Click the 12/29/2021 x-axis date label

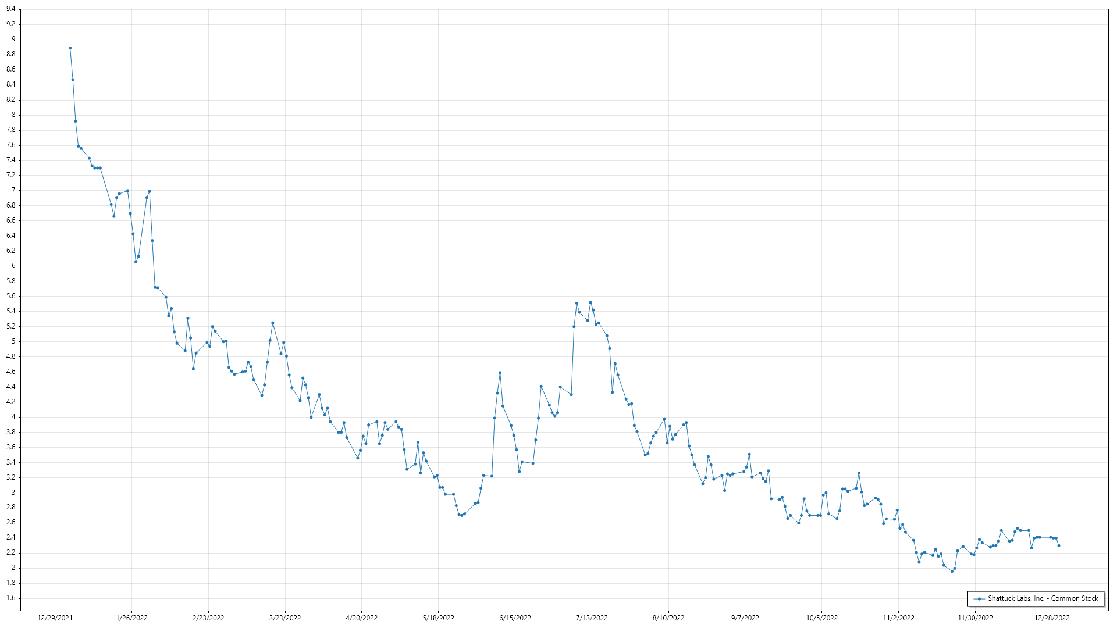(55, 618)
